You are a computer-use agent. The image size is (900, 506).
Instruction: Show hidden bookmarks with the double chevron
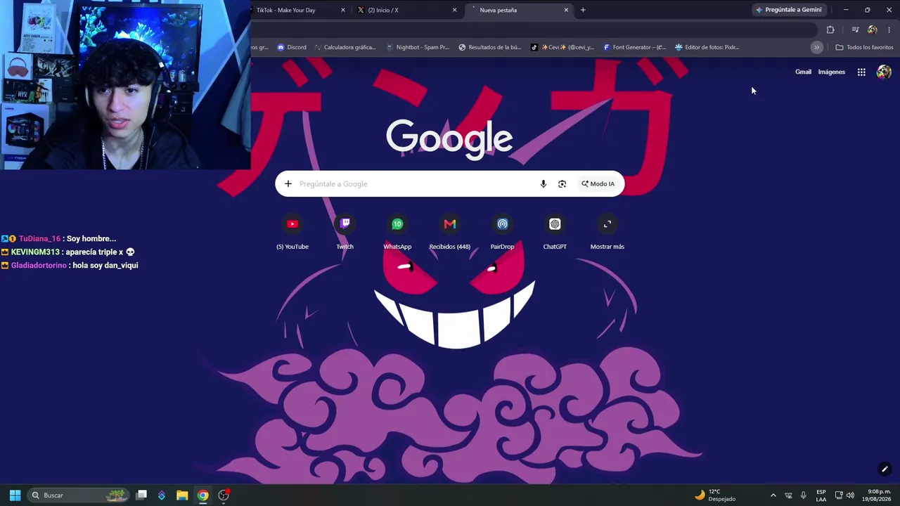click(x=816, y=47)
